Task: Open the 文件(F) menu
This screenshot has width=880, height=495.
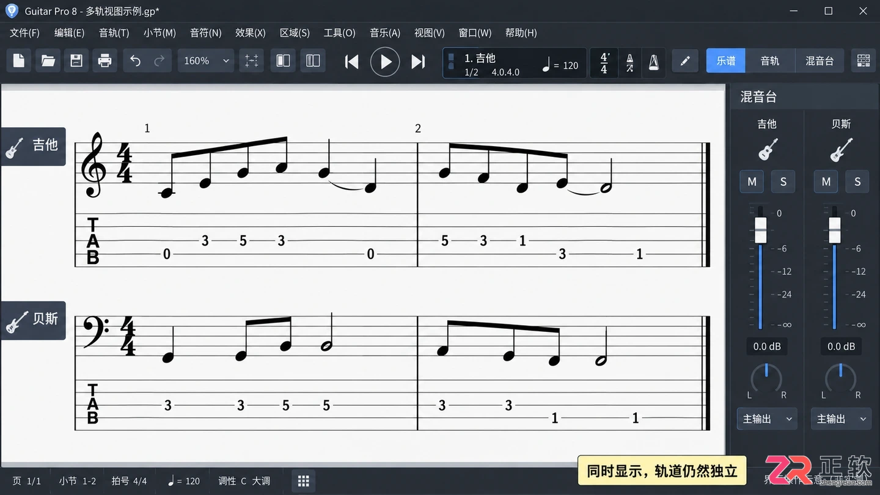Action: (24, 33)
